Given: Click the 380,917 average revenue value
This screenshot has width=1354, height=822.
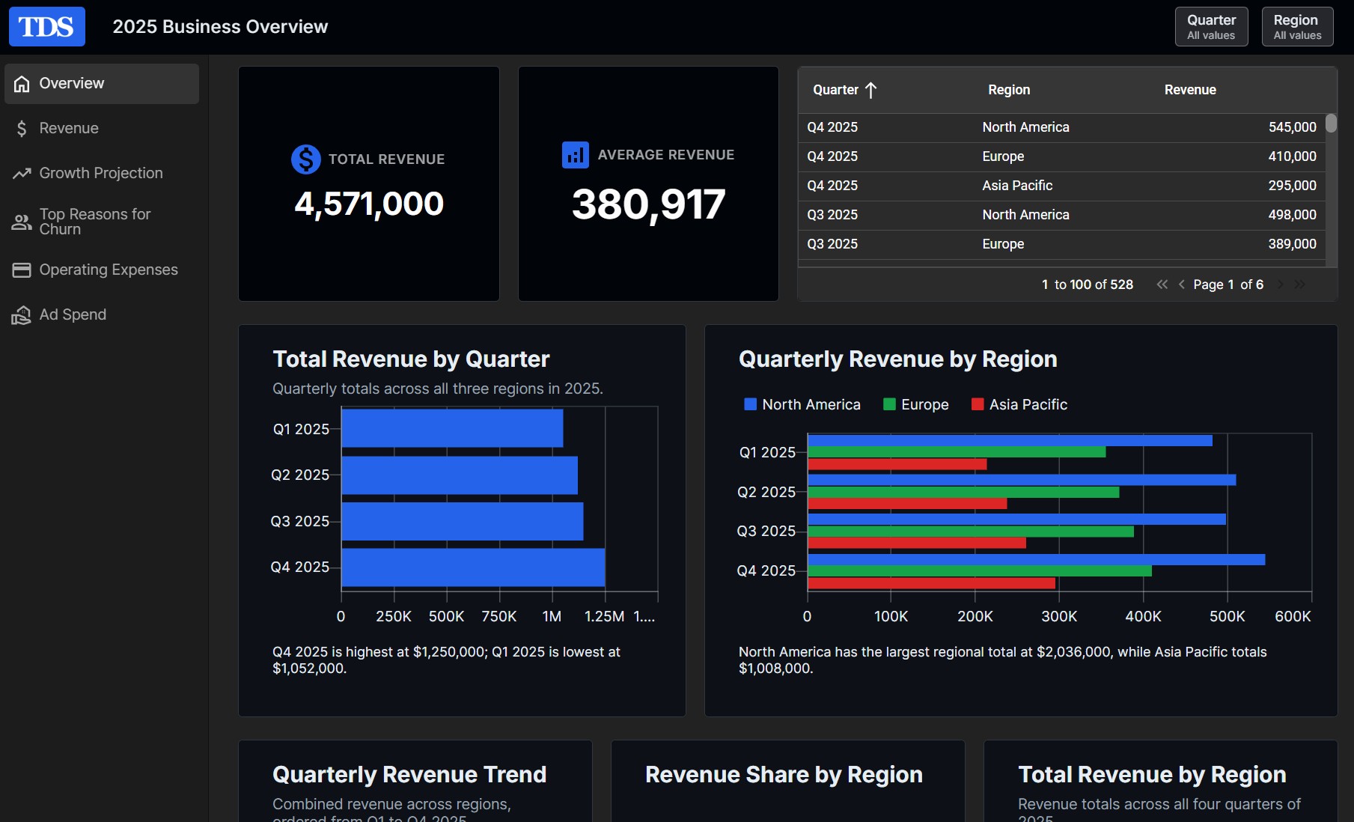Looking at the screenshot, I should click(648, 204).
